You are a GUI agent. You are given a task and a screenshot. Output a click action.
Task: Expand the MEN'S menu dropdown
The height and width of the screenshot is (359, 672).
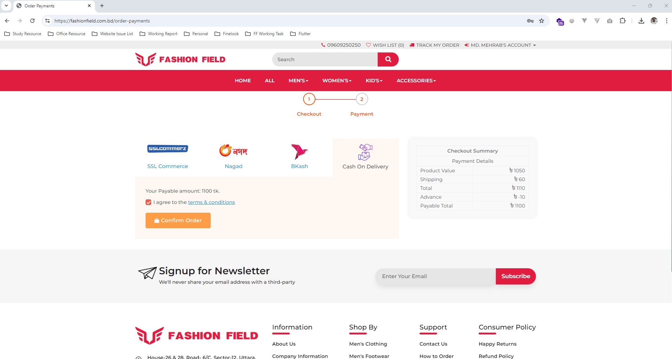[x=298, y=81]
